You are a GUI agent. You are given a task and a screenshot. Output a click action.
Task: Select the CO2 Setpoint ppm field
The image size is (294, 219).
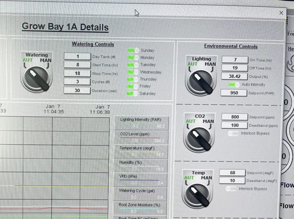pos(235,117)
